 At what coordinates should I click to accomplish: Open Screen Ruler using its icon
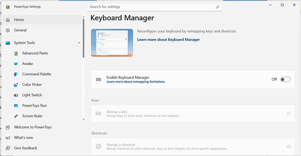(x=16, y=116)
